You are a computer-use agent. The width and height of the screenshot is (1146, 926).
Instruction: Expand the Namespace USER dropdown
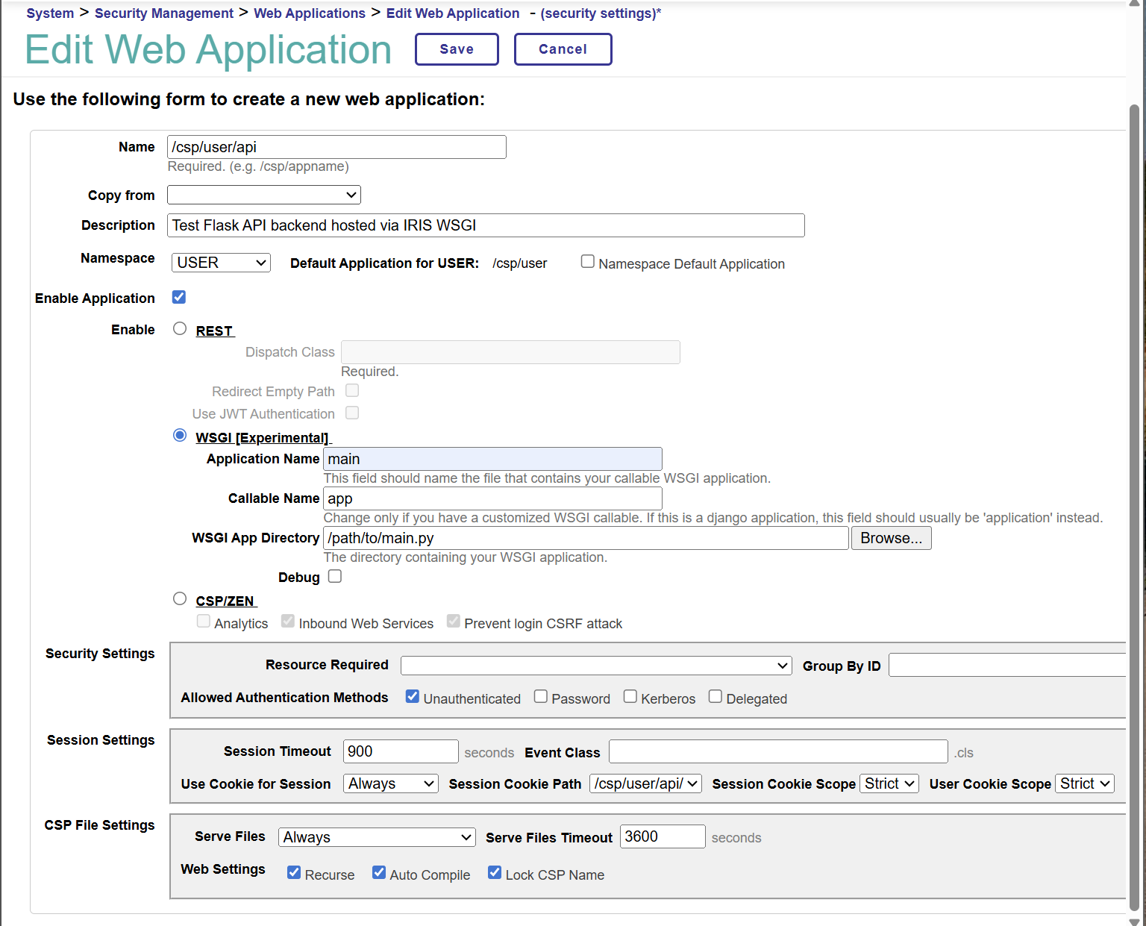point(221,263)
